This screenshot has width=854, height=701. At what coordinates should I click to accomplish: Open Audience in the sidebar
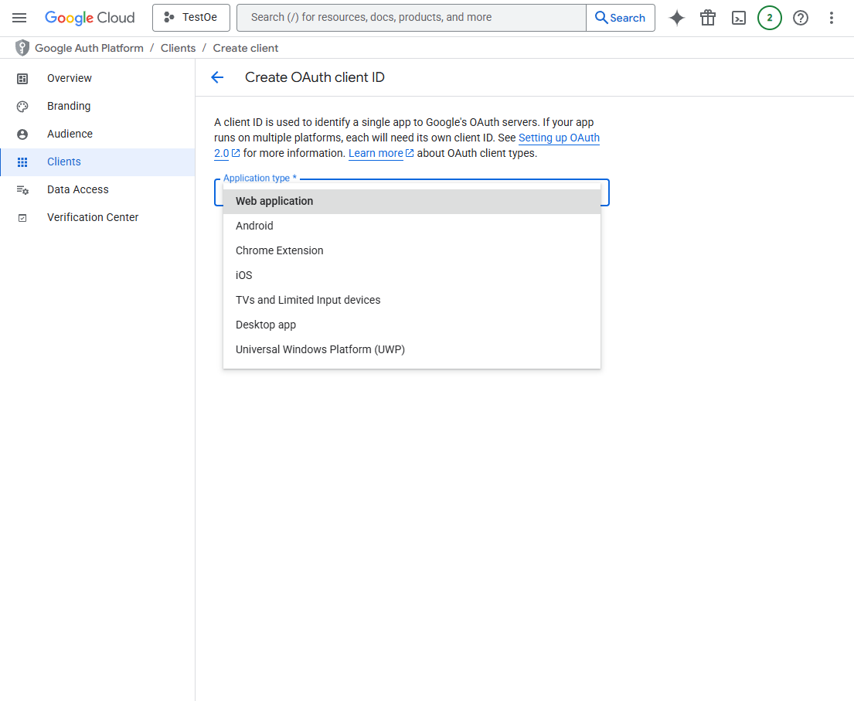(x=97, y=134)
